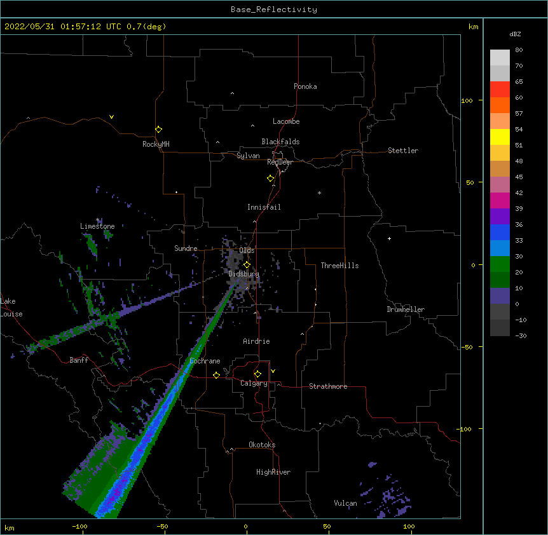Click the salmon legend swatch

click(x=500, y=121)
